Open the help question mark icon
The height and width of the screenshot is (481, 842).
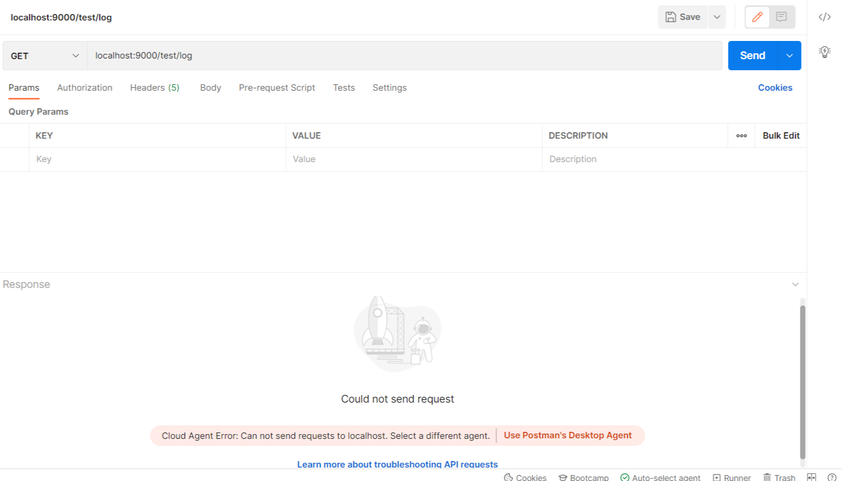[x=832, y=477]
